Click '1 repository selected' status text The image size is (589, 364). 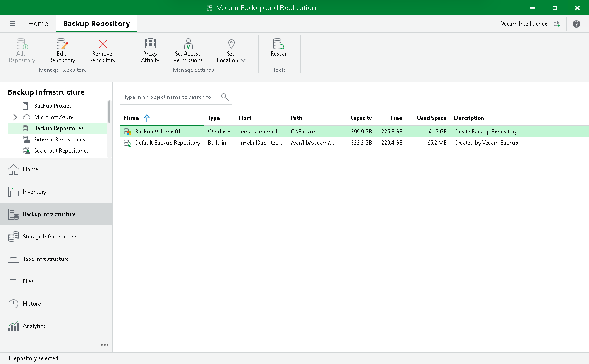coord(33,358)
